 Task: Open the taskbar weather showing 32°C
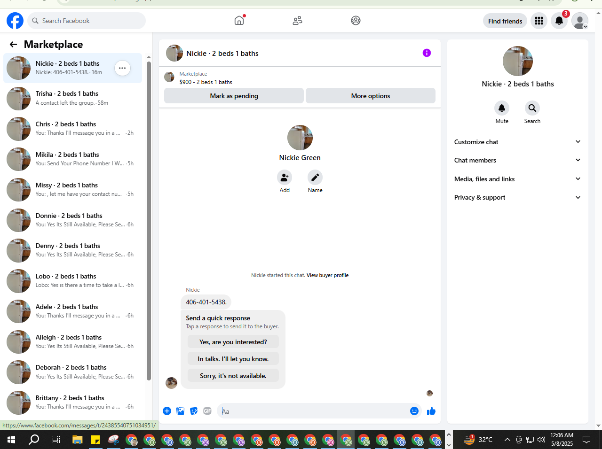[x=478, y=440]
